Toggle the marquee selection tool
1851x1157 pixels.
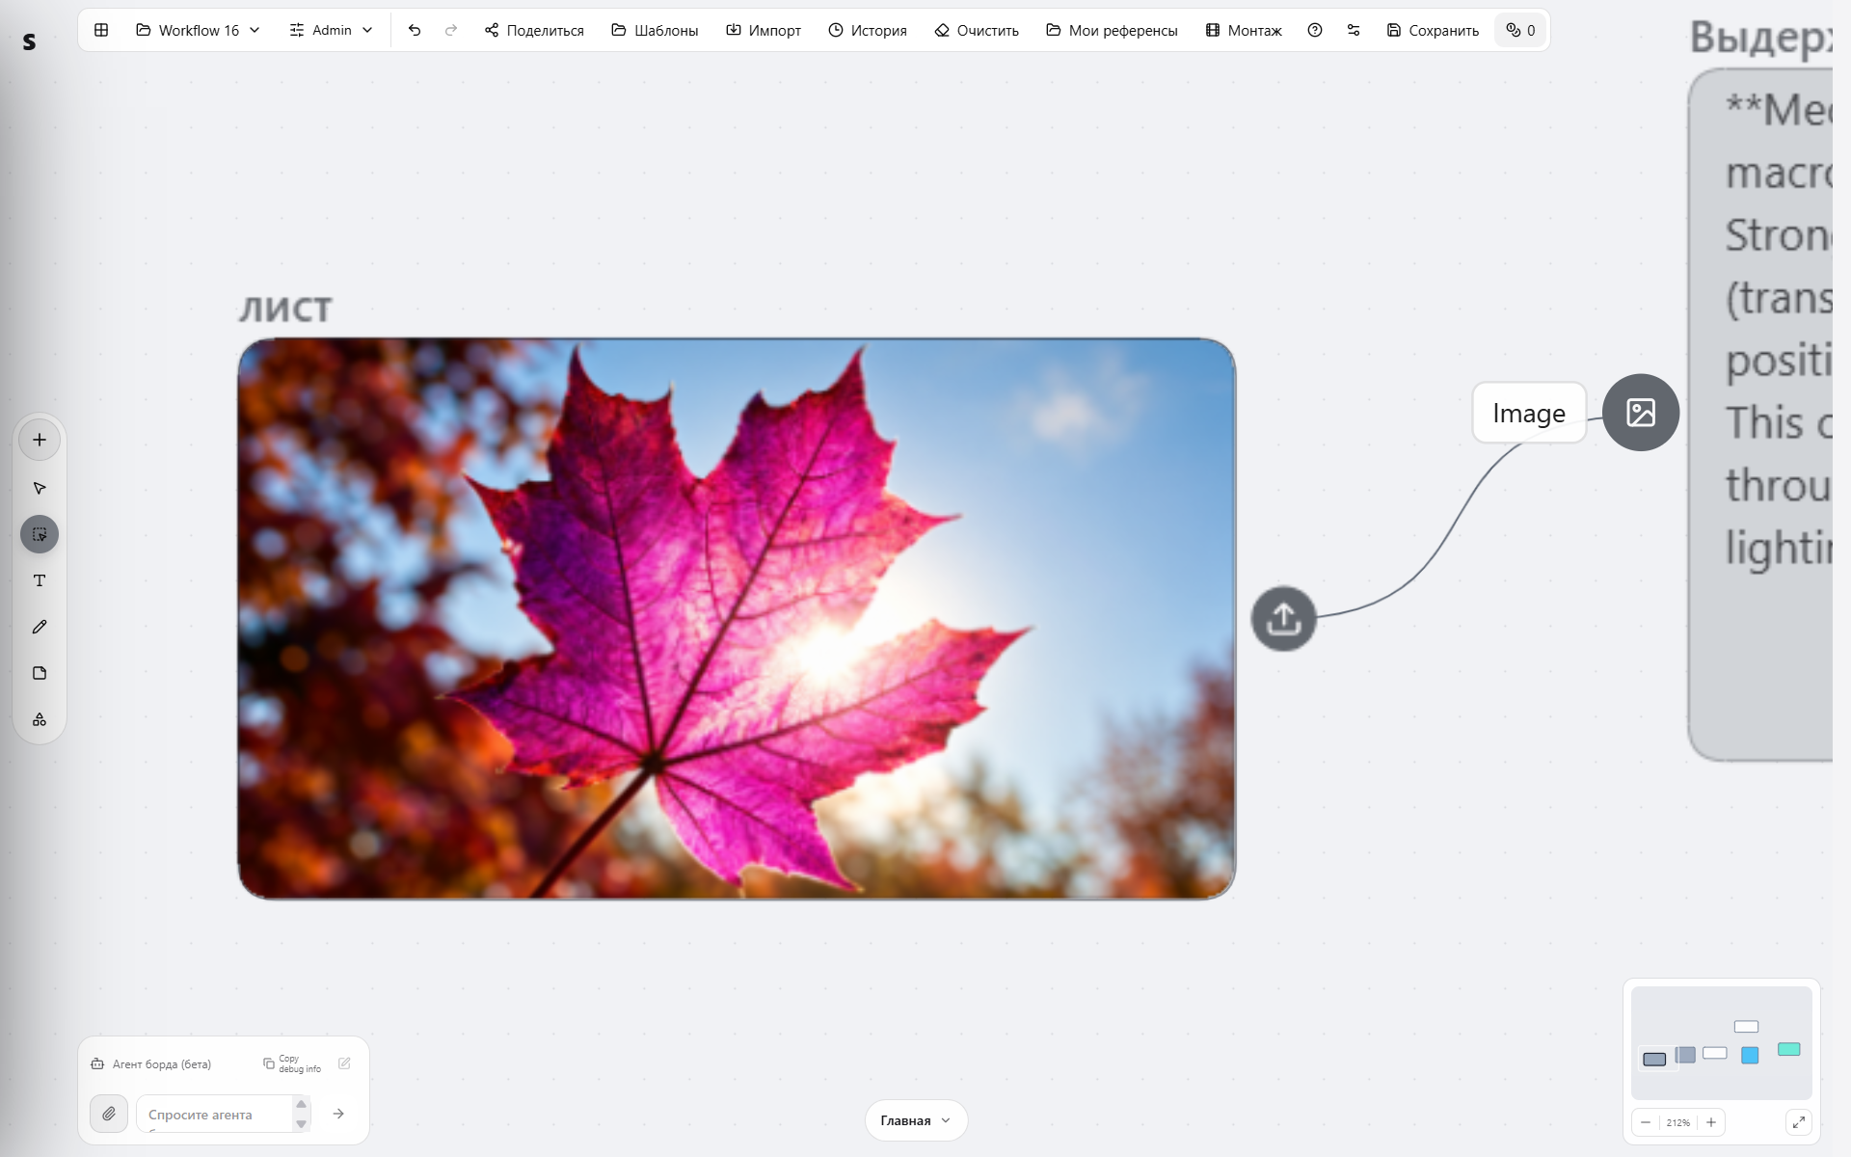40,534
